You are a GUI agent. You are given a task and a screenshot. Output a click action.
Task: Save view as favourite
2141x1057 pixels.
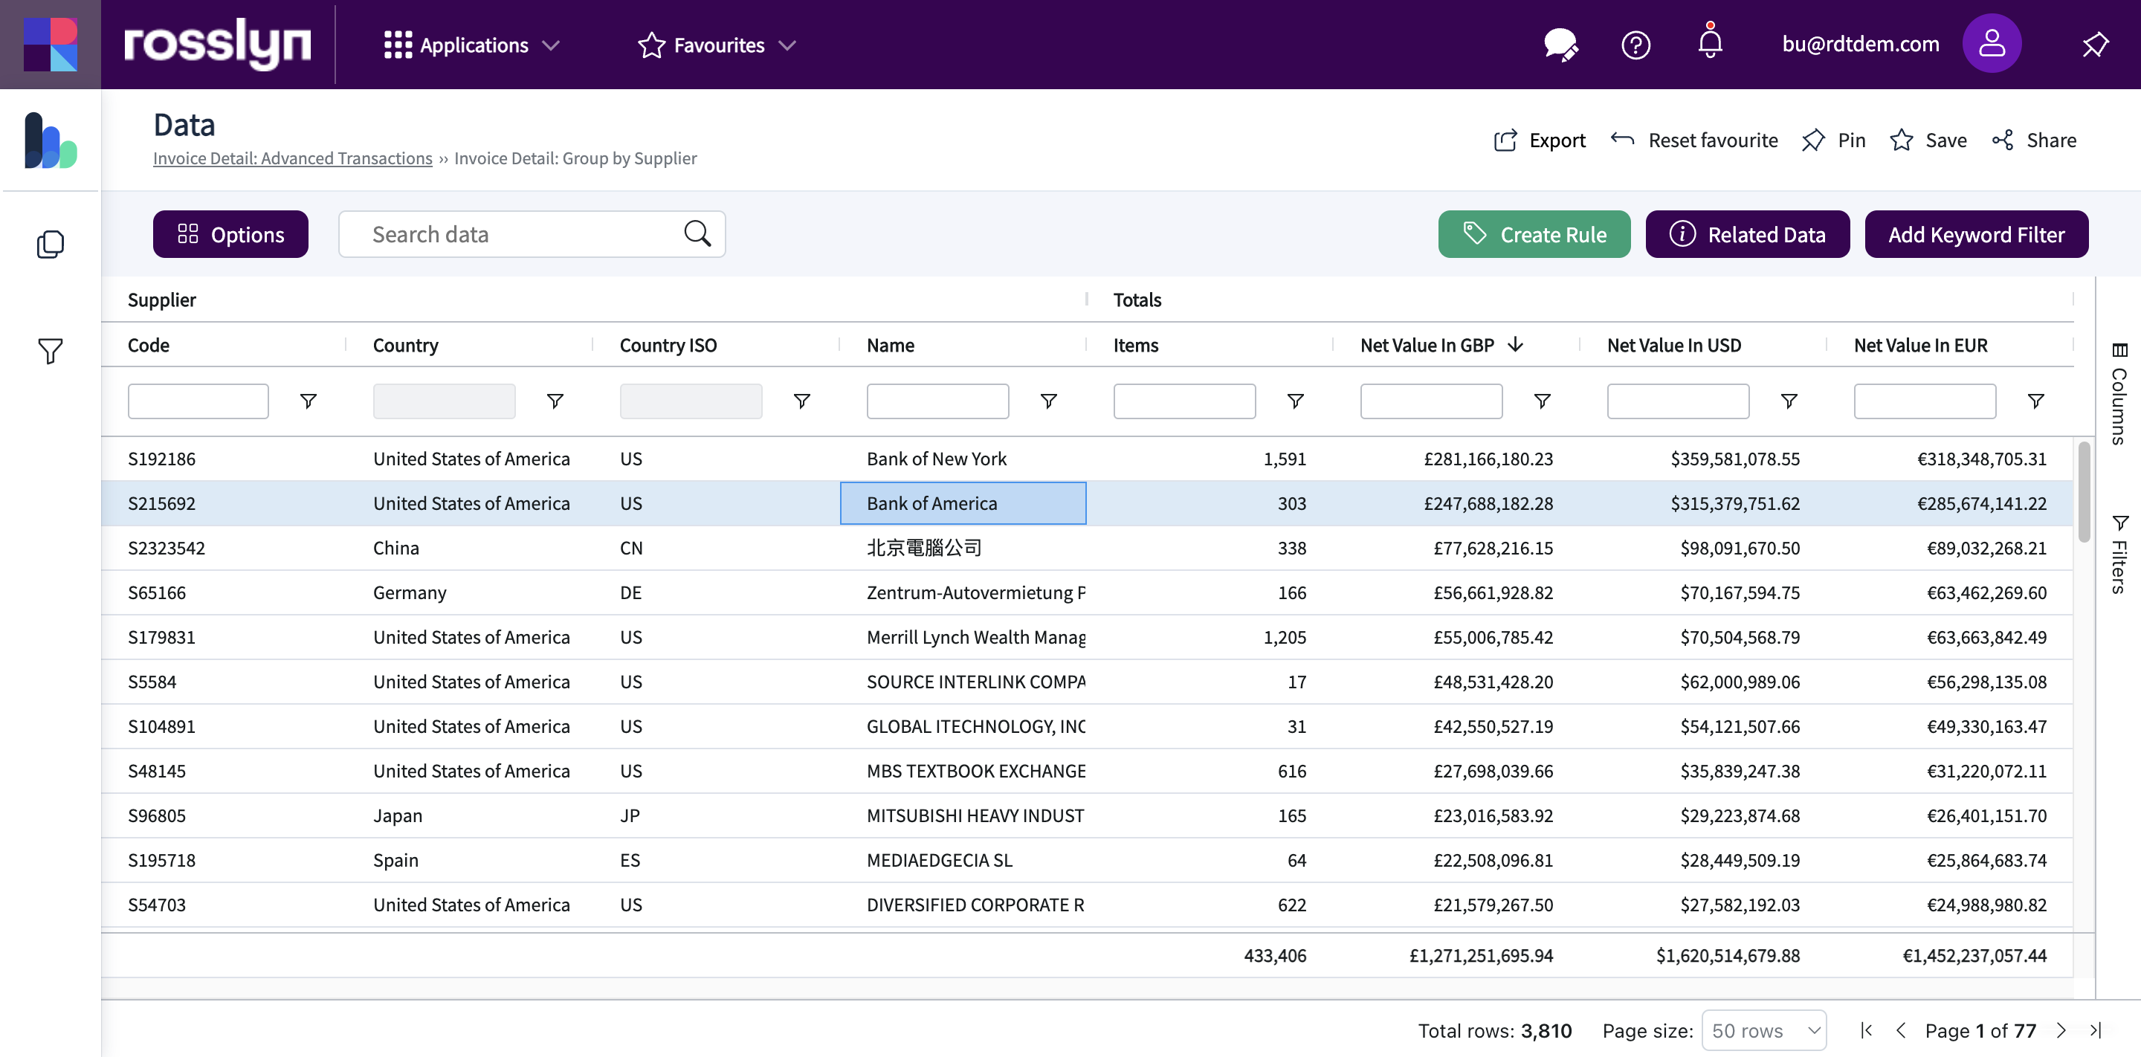point(1928,140)
